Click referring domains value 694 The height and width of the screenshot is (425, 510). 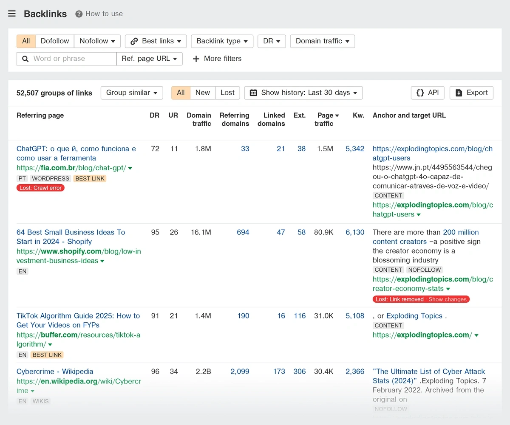click(x=243, y=232)
